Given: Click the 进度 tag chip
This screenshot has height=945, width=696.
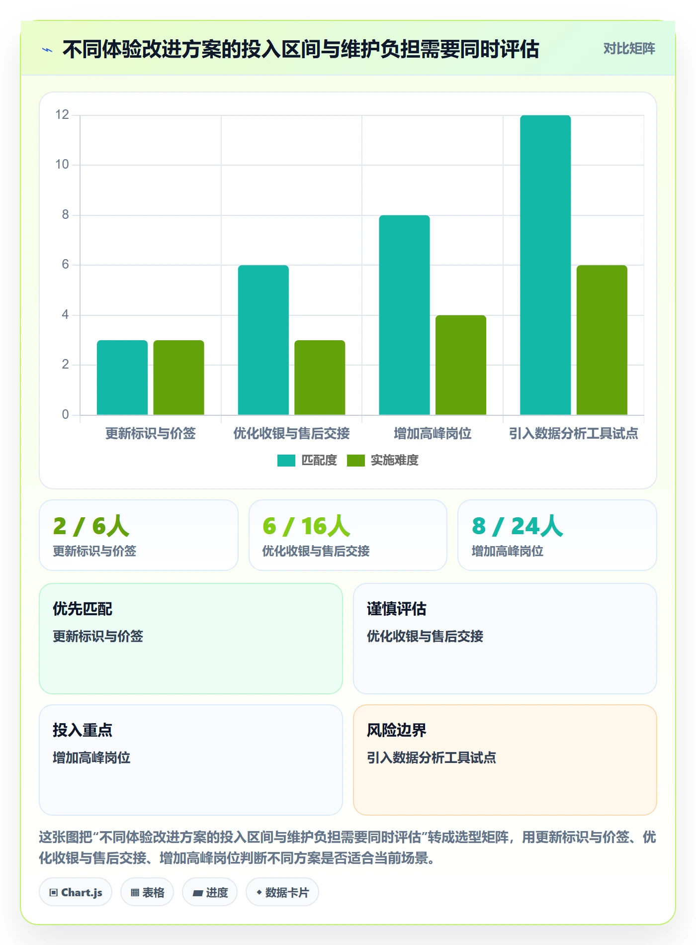Looking at the screenshot, I should pyautogui.click(x=210, y=892).
